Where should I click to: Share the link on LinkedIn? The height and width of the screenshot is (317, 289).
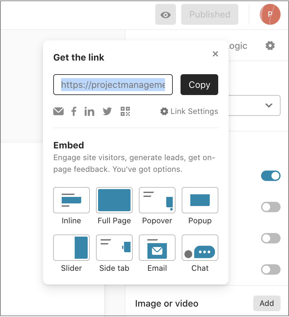click(x=89, y=111)
